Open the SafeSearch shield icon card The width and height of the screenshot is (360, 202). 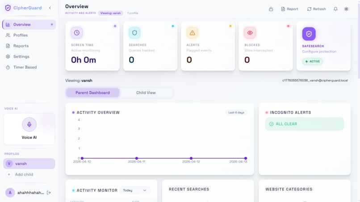309,34
